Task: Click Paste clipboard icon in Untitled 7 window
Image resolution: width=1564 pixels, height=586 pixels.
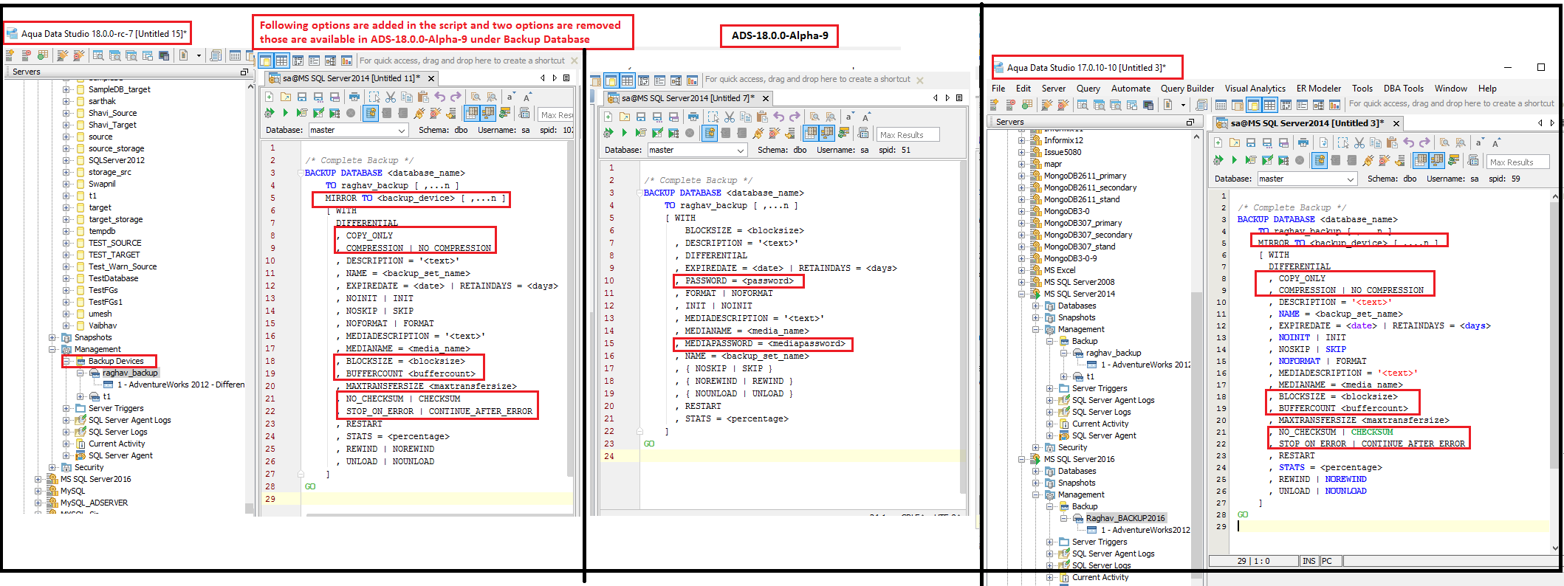Action: (x=762, y=117)
